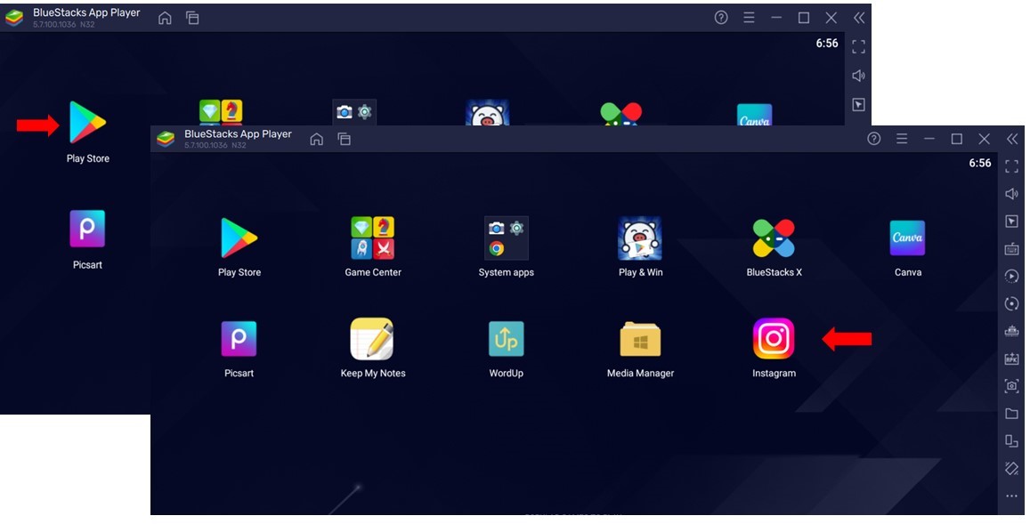The height and width of the screenshot is (524, 1030).
Task: Toggle lock cursor in back window sidebar
Action: tap(858, 104)
